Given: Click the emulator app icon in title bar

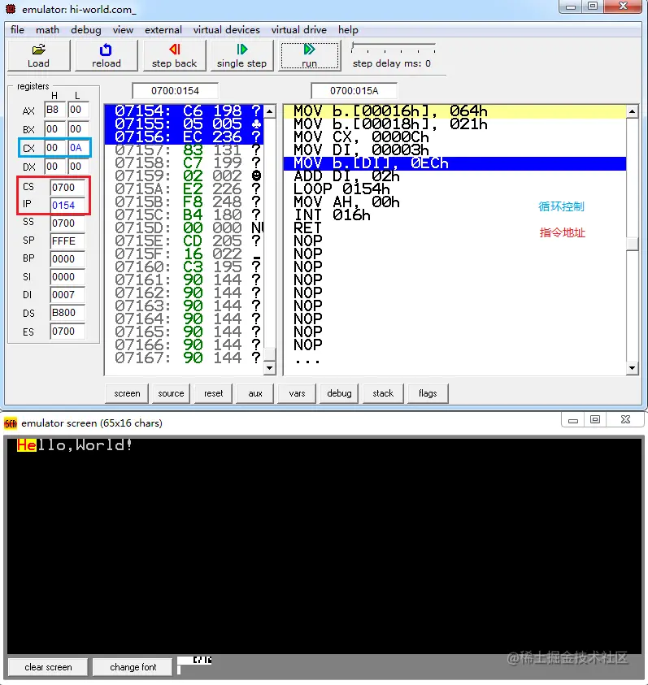Looking at the screenshot, I should pyautogui.click(x=11, y=9).
